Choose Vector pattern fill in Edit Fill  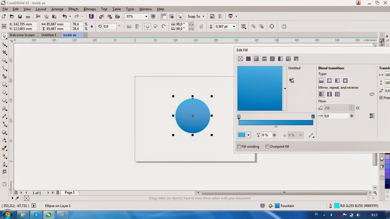click(264, 59)
